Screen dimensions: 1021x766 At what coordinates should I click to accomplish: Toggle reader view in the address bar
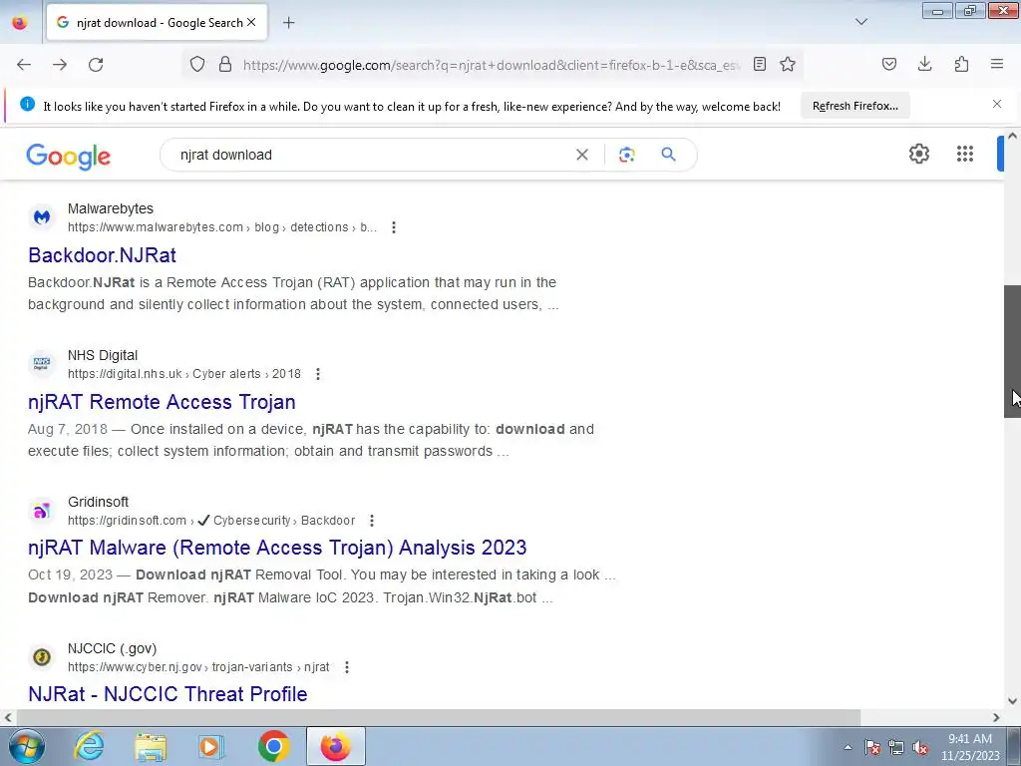(x=759, y=64)
